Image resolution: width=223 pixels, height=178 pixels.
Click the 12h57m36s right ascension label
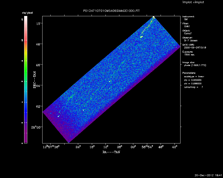tap(51, 147)
